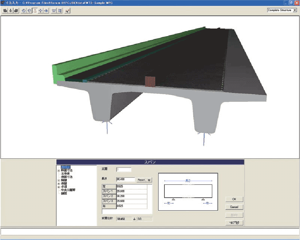Click the OK button
This screenshot has width=300, height=240.
234,199
